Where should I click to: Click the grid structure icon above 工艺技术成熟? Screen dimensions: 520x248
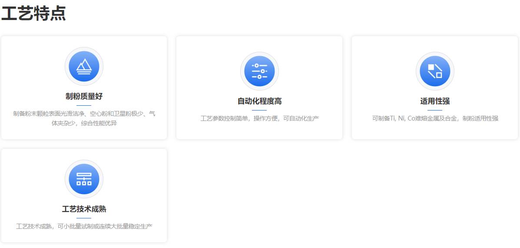point(84,179)
